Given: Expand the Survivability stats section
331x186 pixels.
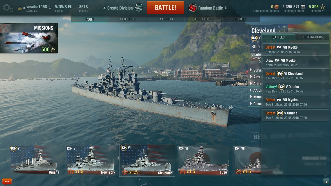Looking at the screenshot, I should 255,70.
